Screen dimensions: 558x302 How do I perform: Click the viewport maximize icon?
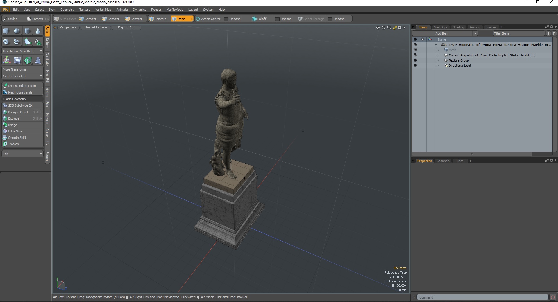395,28
